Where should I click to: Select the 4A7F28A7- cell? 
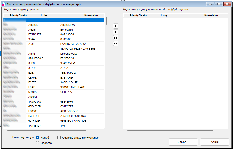(44, 102)
